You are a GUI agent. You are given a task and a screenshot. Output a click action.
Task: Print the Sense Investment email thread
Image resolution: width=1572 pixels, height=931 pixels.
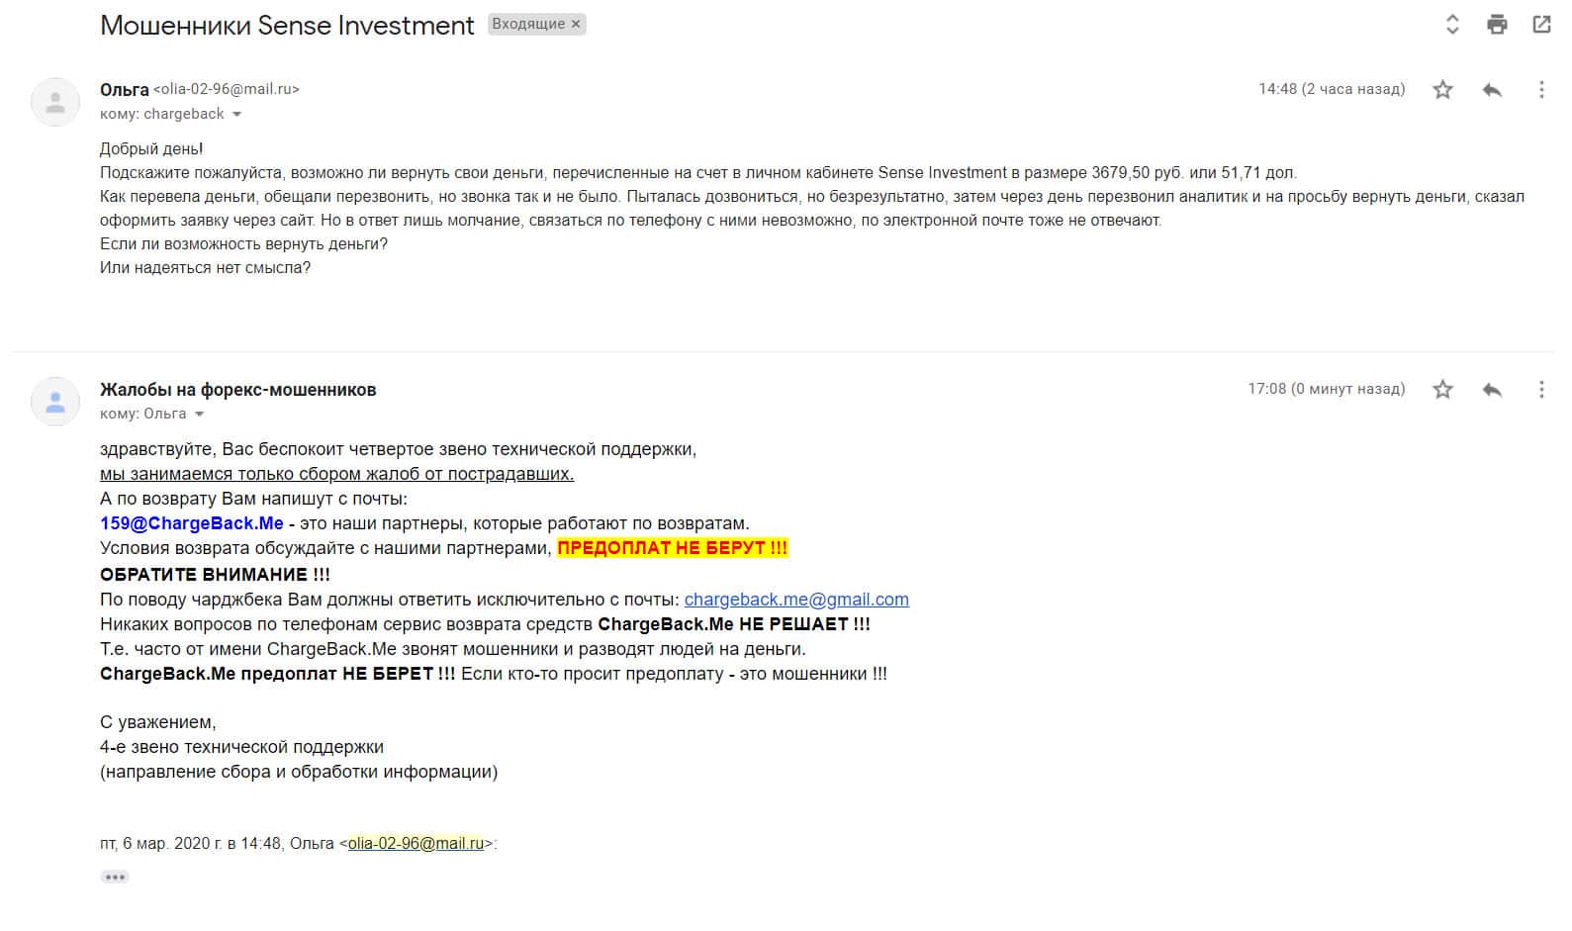tap(1497, 25)
